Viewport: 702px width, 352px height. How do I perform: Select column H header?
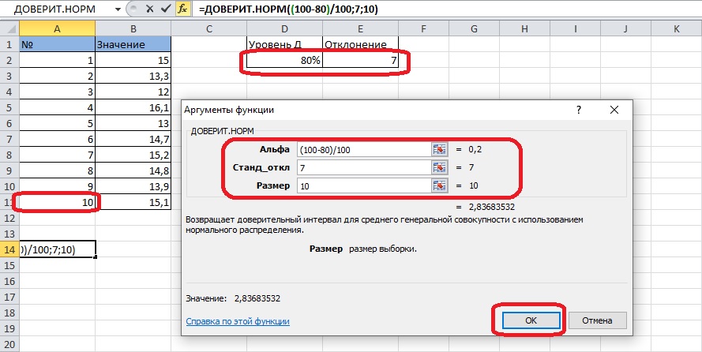pos(524,28)
